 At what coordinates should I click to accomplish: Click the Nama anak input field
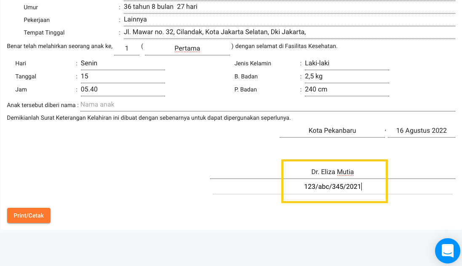coord(267,105)
